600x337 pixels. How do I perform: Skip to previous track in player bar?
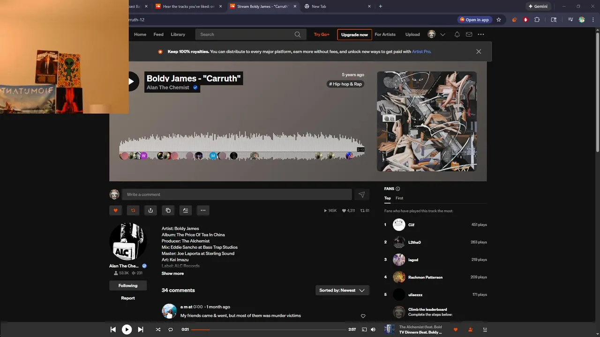click(113, 330)
